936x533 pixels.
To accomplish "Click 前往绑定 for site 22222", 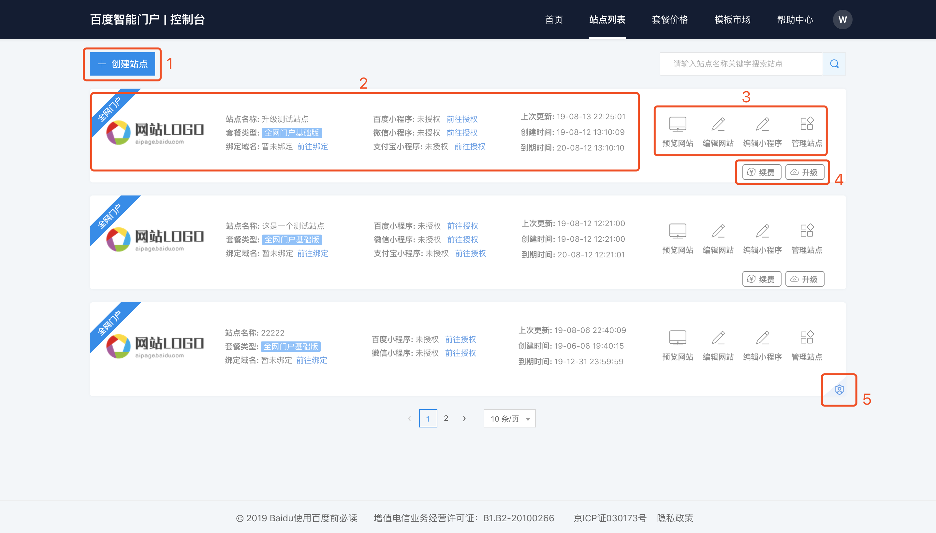I will pos(311,361).
